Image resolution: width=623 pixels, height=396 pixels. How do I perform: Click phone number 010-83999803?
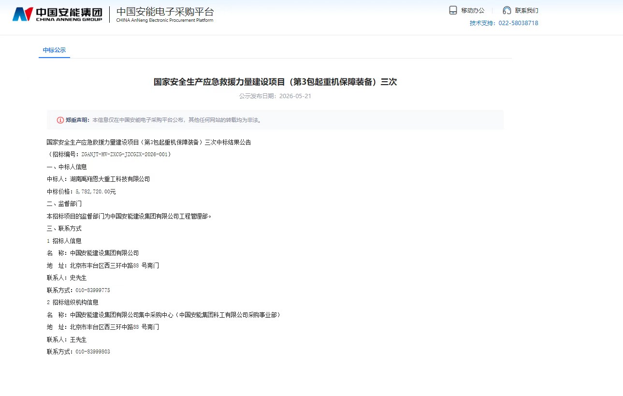point(93,352)
